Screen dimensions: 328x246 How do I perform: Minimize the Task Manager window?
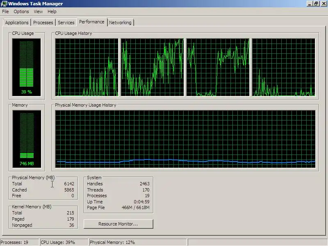point(310,4)
